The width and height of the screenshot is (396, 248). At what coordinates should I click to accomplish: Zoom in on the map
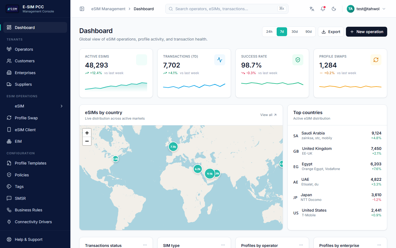pyautogui.click(x=87, y=133)
